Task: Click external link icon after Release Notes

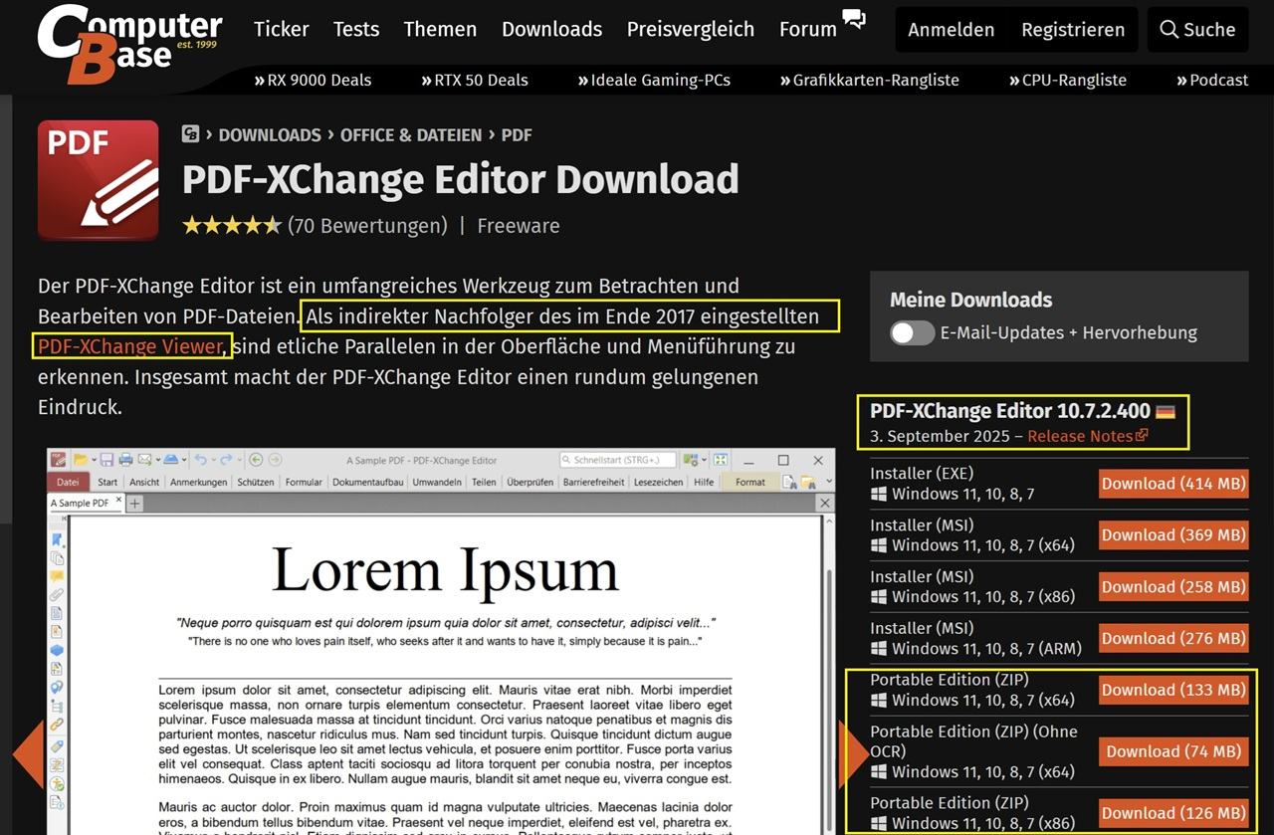Action: click(1142, 436)
